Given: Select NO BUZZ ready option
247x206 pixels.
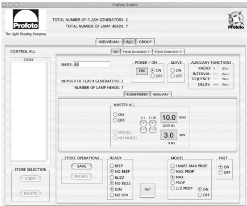Looking at the screenshot, I should click(x=112, y=183).
